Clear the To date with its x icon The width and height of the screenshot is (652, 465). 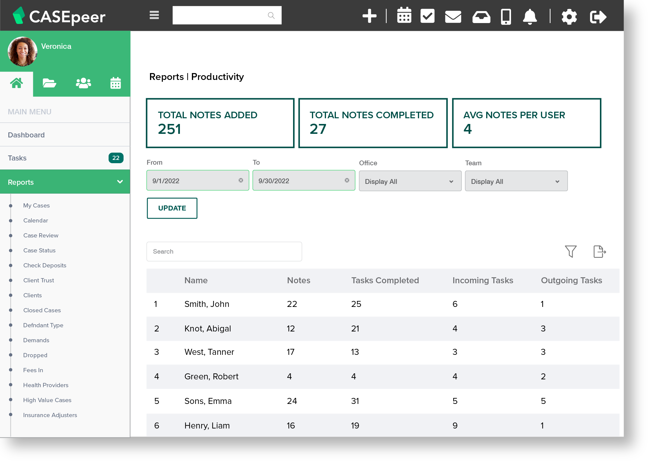coord(347,180)
